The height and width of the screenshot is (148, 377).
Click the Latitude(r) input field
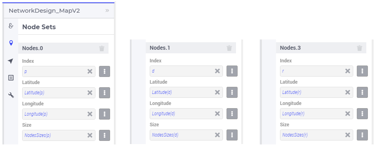[316, 92]
